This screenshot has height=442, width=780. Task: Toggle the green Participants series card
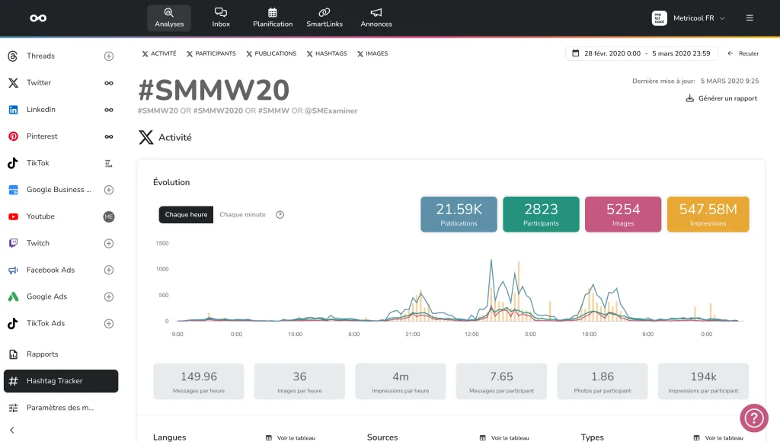point(542,214)
